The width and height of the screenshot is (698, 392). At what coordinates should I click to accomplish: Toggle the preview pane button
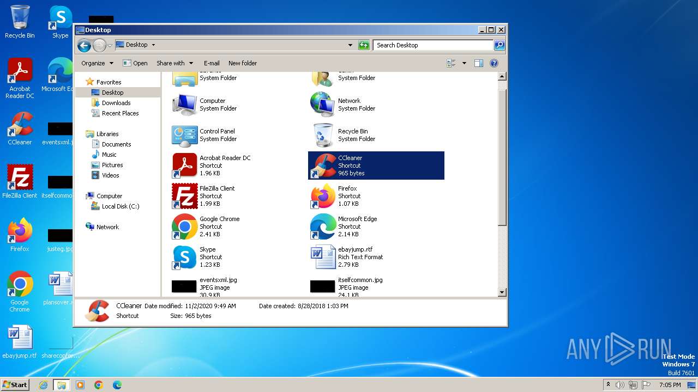click(478, 63)
